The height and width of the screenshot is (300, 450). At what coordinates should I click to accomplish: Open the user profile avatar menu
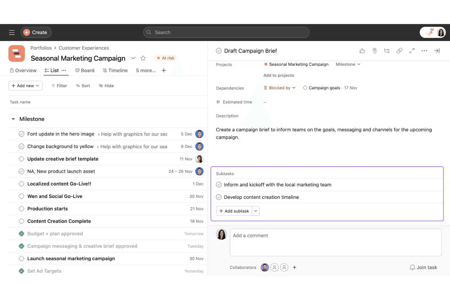coord(441,32)
